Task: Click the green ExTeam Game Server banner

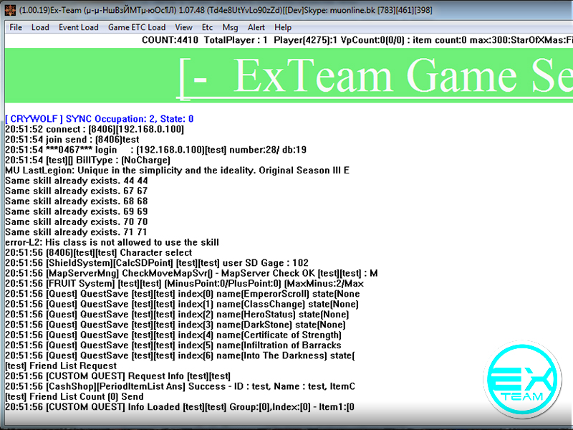Action: click(358, 75)
